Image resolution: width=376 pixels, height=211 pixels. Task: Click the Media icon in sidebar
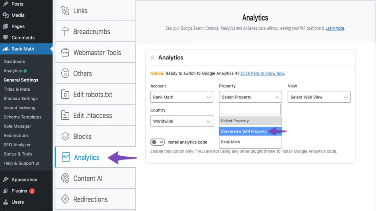pyautogui.click(x=6, y=15)
